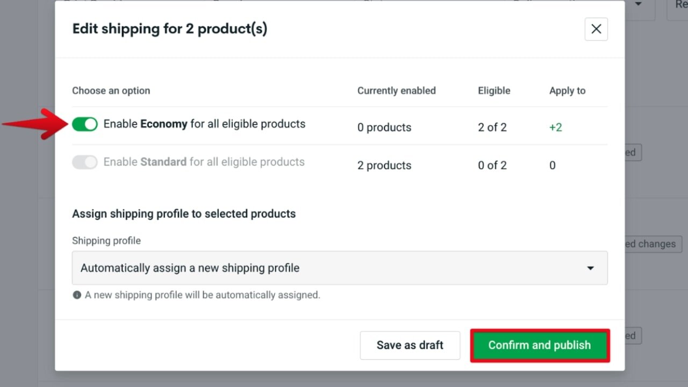The width and height of the screenshot is (688, 387).
Task: Click the 'Shipping profile' field label
Action: tap(106, 241)
